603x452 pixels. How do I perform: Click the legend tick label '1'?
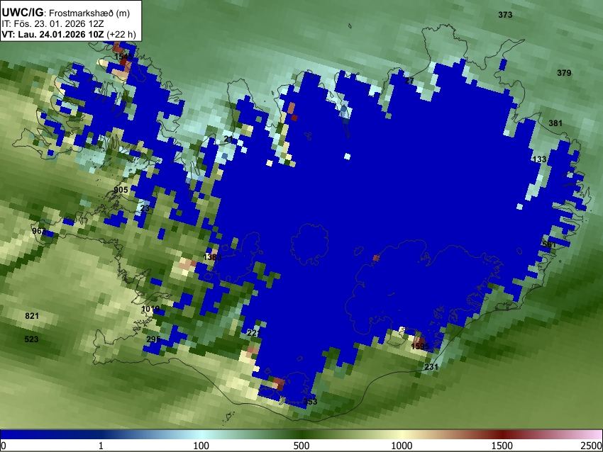pos(101,446)
